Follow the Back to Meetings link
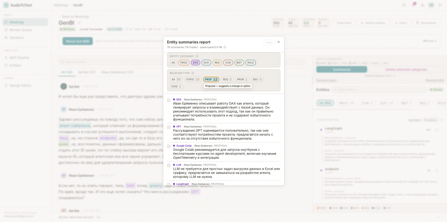This screenshot has height=222, width=447. click(x=74, y=17)
